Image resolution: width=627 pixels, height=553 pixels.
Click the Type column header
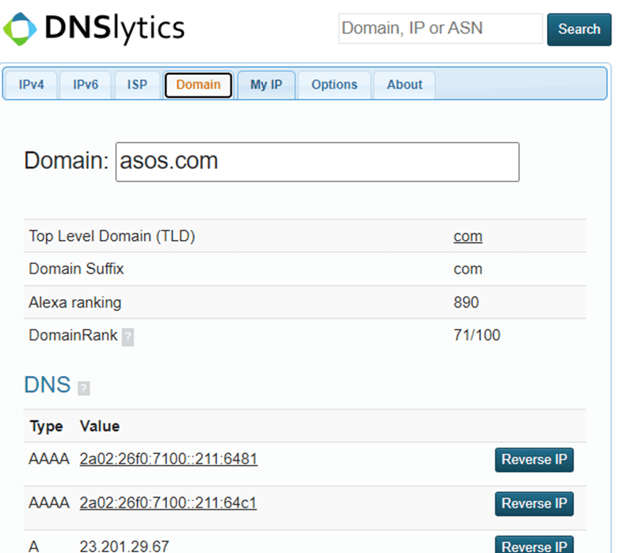(46, 426)
